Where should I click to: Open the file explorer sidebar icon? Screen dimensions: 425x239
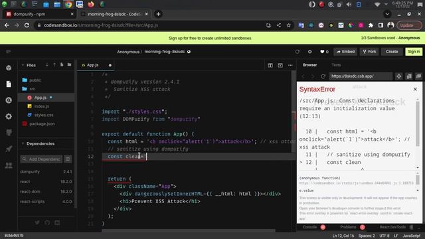coord(9,84)
